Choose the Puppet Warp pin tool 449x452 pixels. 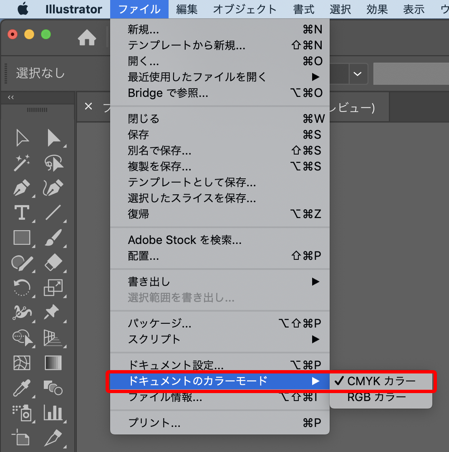(x=52, y=312)
